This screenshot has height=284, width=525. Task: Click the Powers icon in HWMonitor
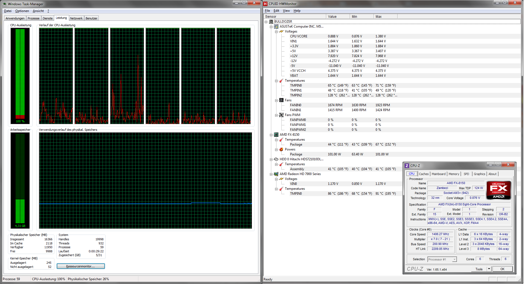pyautogui.click(x=281, y=149)
